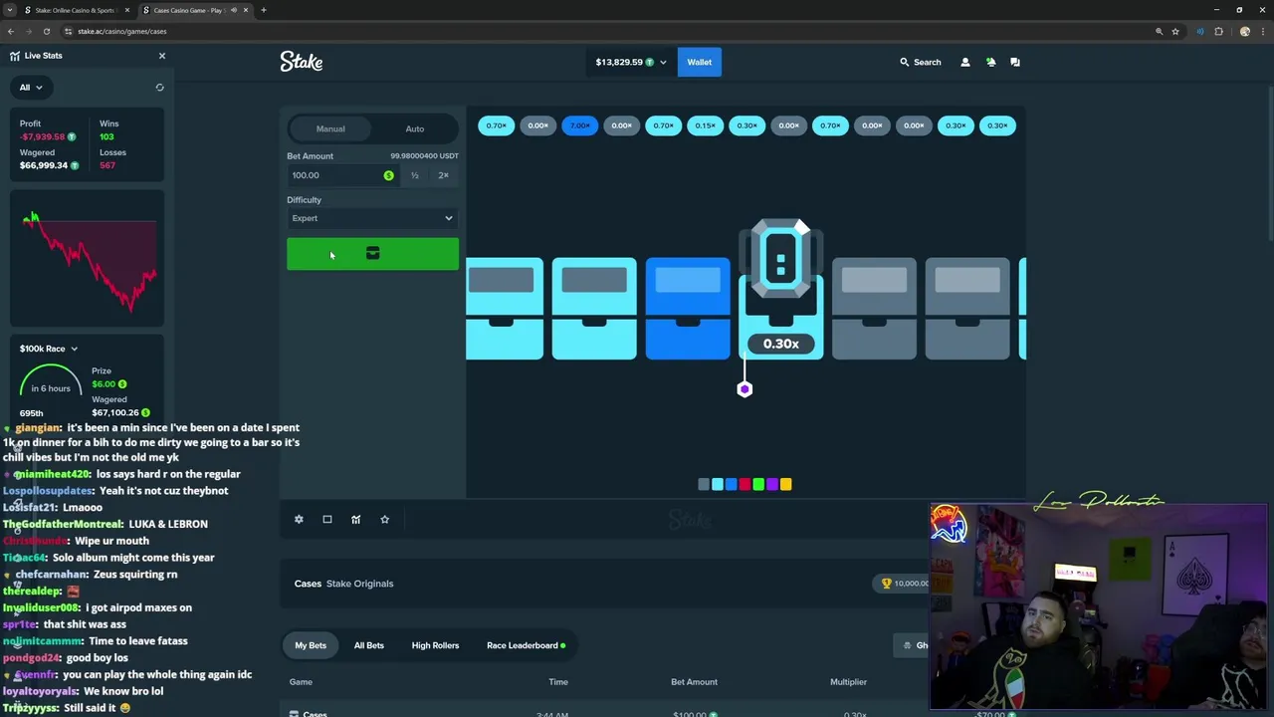Open the Stake Originals link
The height and width of the screenshot is (717, 1274).
(x=359, y=584)
